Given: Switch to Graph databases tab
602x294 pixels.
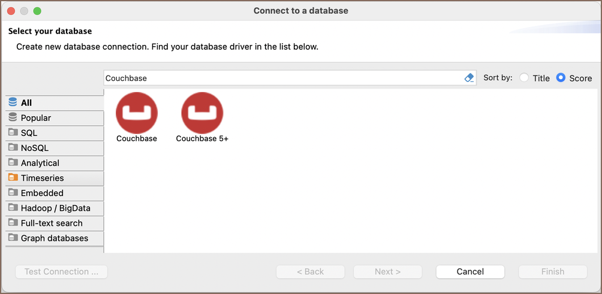Looking at the screenshot, I should click(x=55, y=238).
